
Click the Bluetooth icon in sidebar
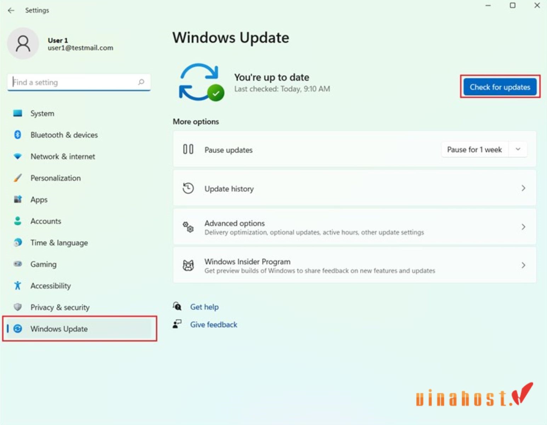(x=18, y=135)
